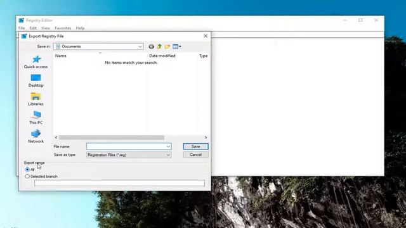
Task: Open This PC in places bar
Action: coord(36,118)
